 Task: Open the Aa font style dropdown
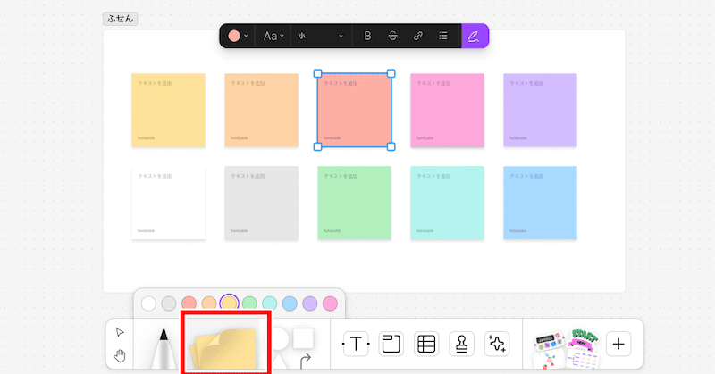point(273,36)
